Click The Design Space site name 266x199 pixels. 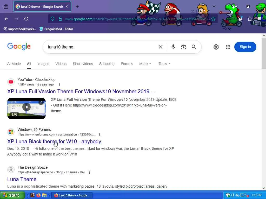tap(32, 167)
